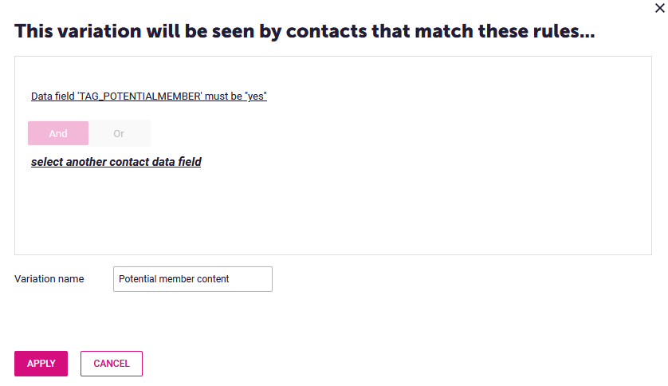Click "Potential member content" text in the input
The height and width of the screenshot is (386, 668).
pos(174,279)
